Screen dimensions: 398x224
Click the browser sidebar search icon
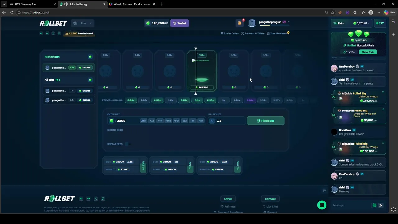393,21
